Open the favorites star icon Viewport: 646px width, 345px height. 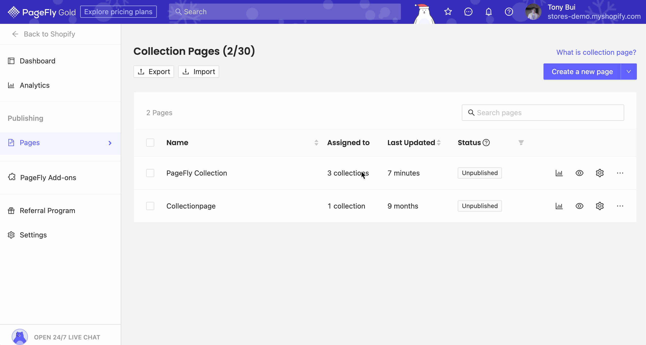click(448, 12)
